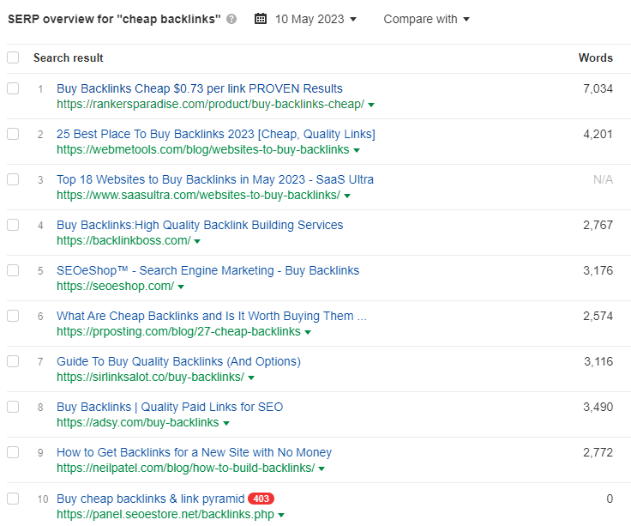Open 25 Best Place To Buy Backlinks 2023 link

(216, 134)
